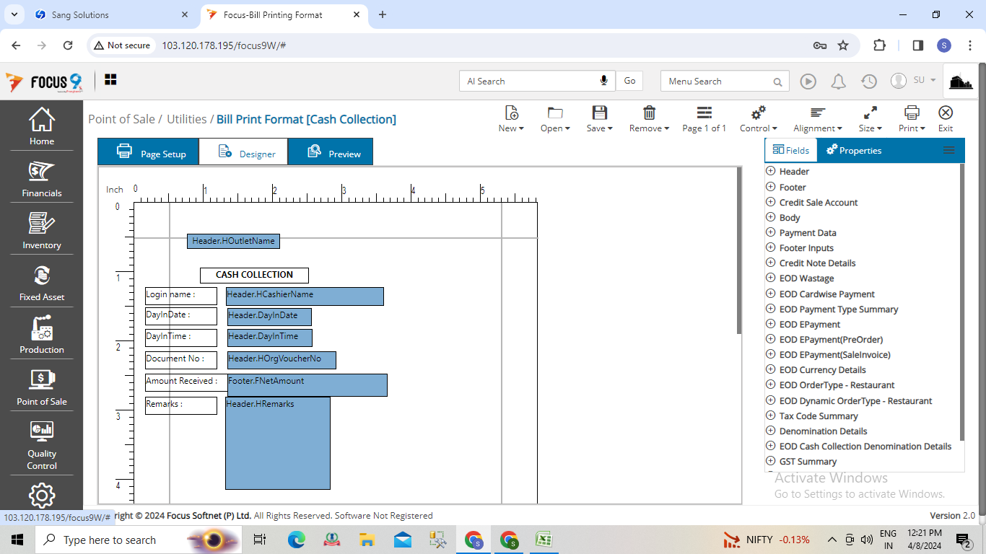Image resolution: width=986 pixels, height=554 pixels.
Task: Open the Properties panel tab
Action: pyautogui.click(x=853, y=151)
